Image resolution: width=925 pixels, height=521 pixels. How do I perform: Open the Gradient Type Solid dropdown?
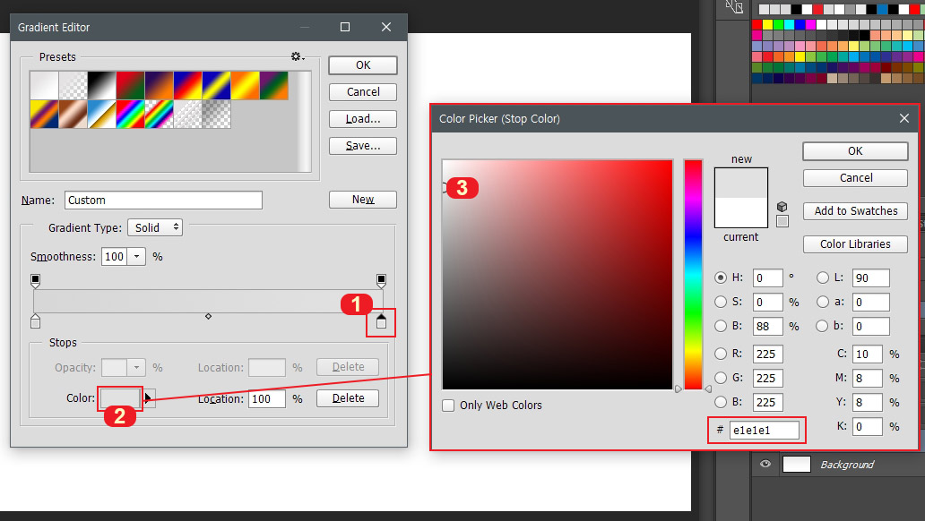pyautogui.click(x=155, y=227)
